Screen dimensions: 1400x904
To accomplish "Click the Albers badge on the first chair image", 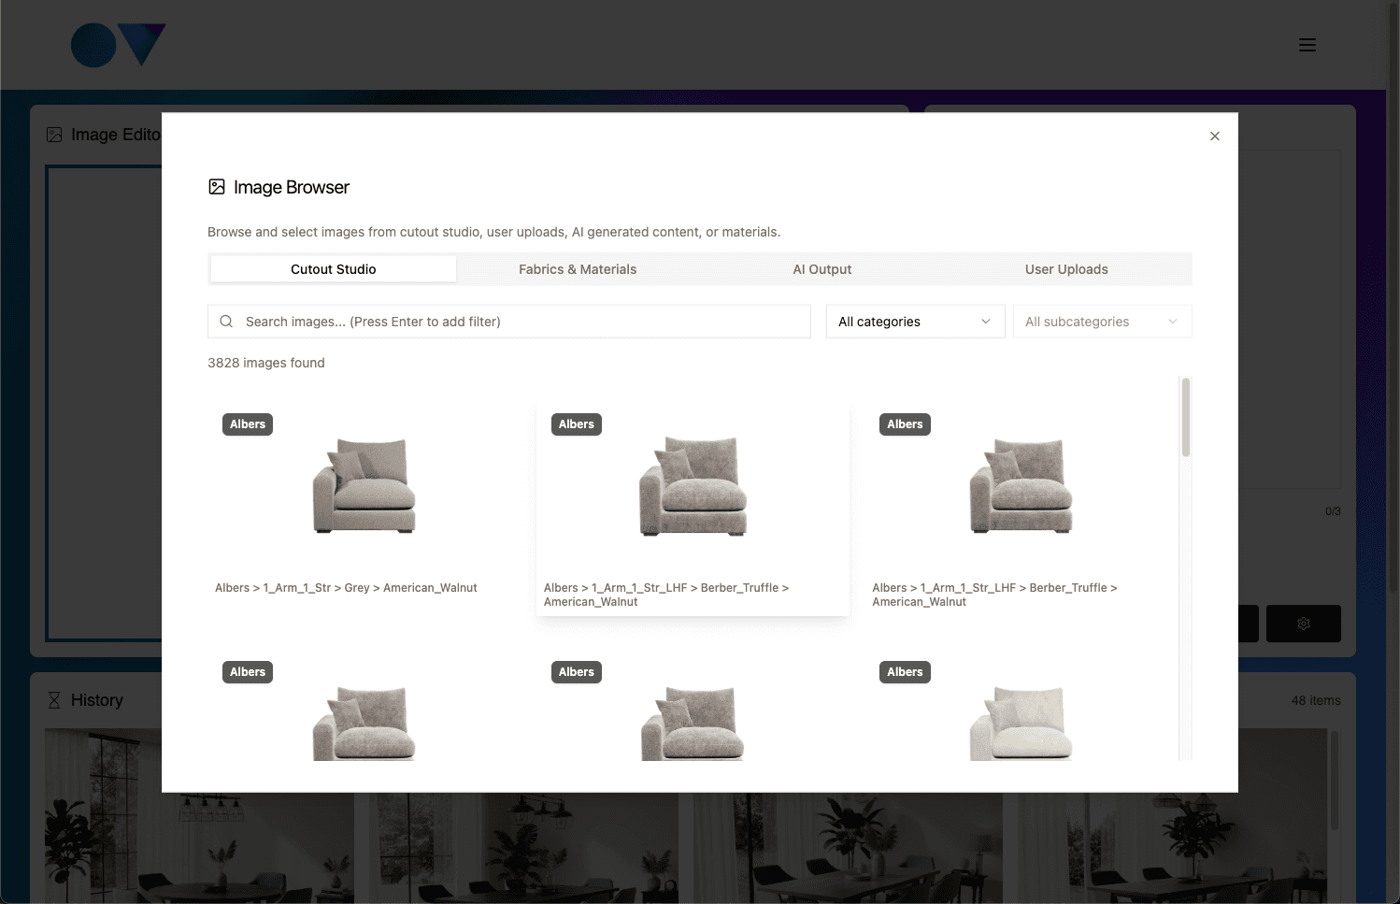I will 247,423.
